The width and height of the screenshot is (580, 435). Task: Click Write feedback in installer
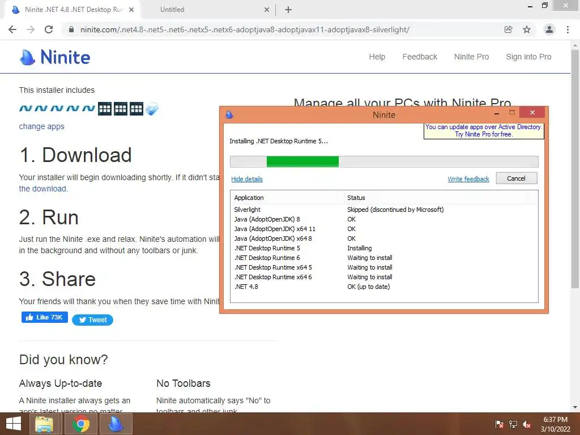[468, 179]
